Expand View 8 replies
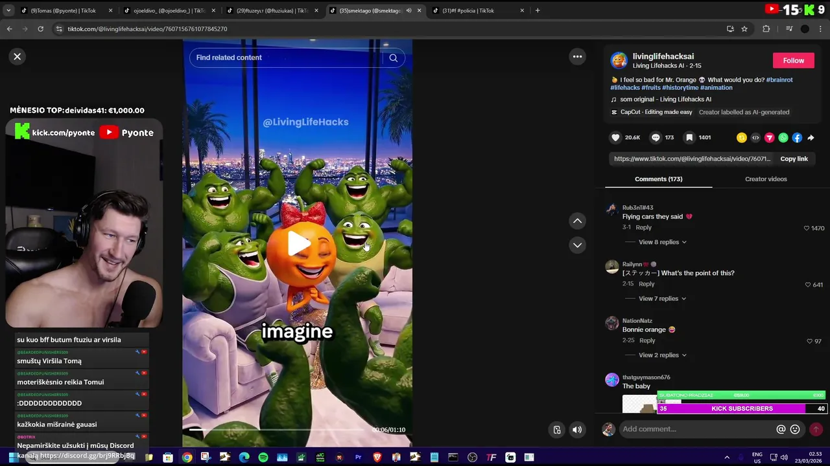This screenshot has height=466, width=830. 662,242
